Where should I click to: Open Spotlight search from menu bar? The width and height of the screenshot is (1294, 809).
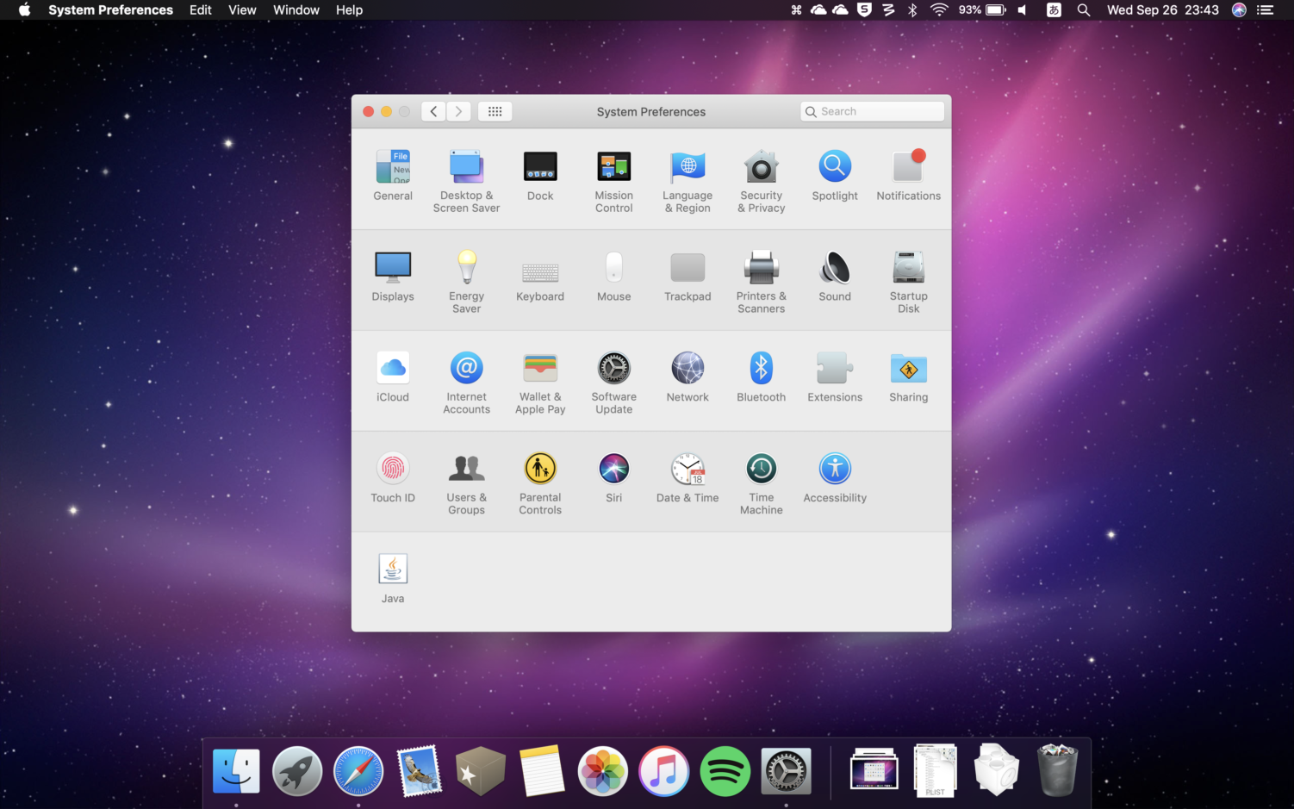[1084, 9]
